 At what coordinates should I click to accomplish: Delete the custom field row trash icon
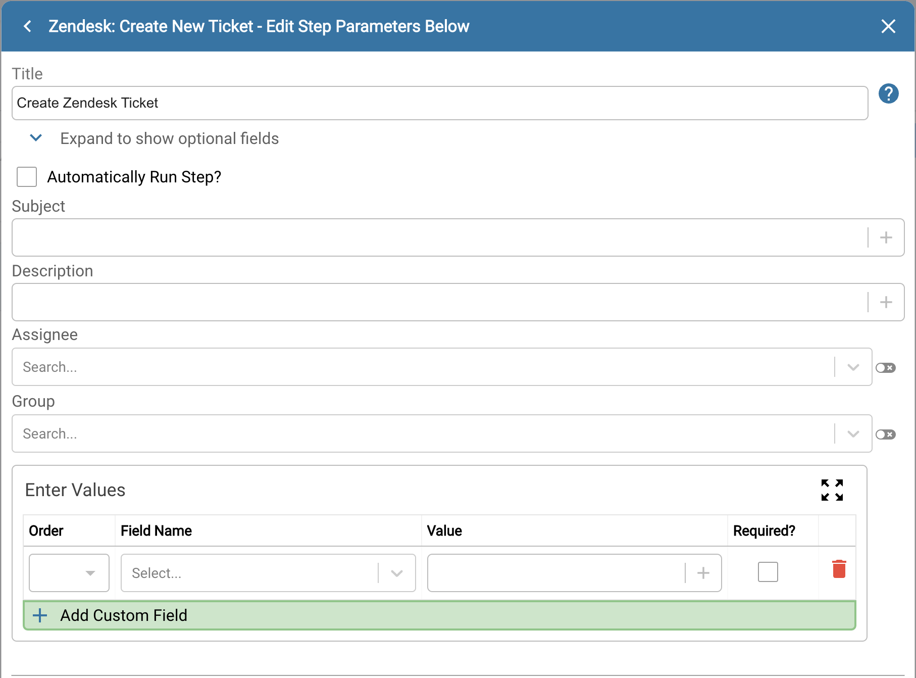click(839, 569)
